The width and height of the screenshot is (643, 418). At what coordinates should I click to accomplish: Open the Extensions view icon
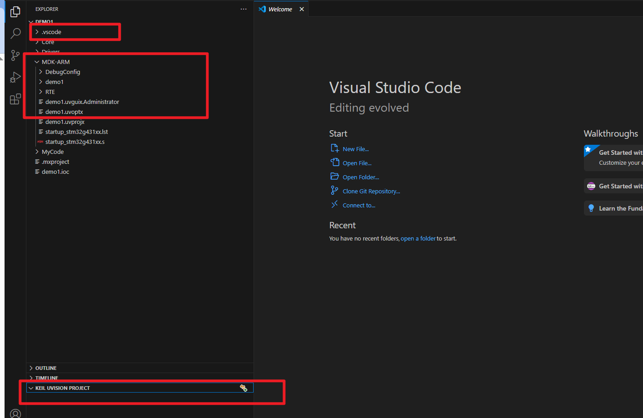[x=15, y=98]
